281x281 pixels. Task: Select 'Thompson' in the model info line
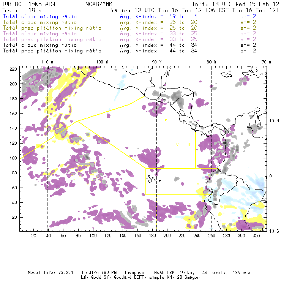click(x=134, y=273)
